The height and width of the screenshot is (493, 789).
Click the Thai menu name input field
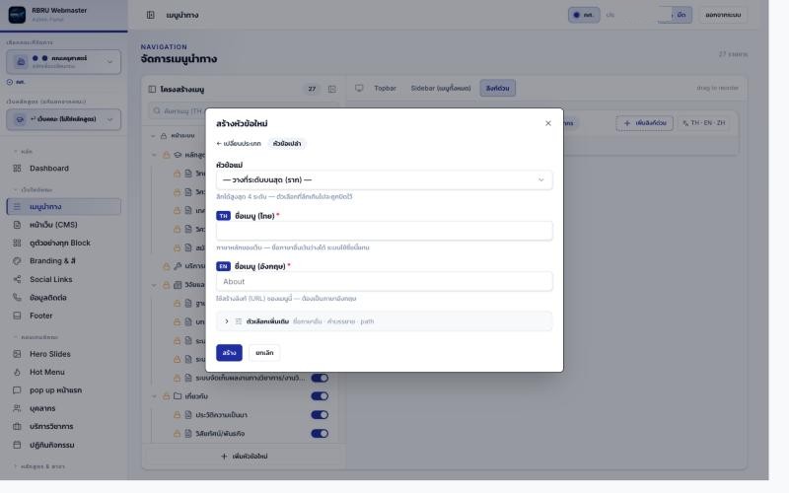click(384, 231)
